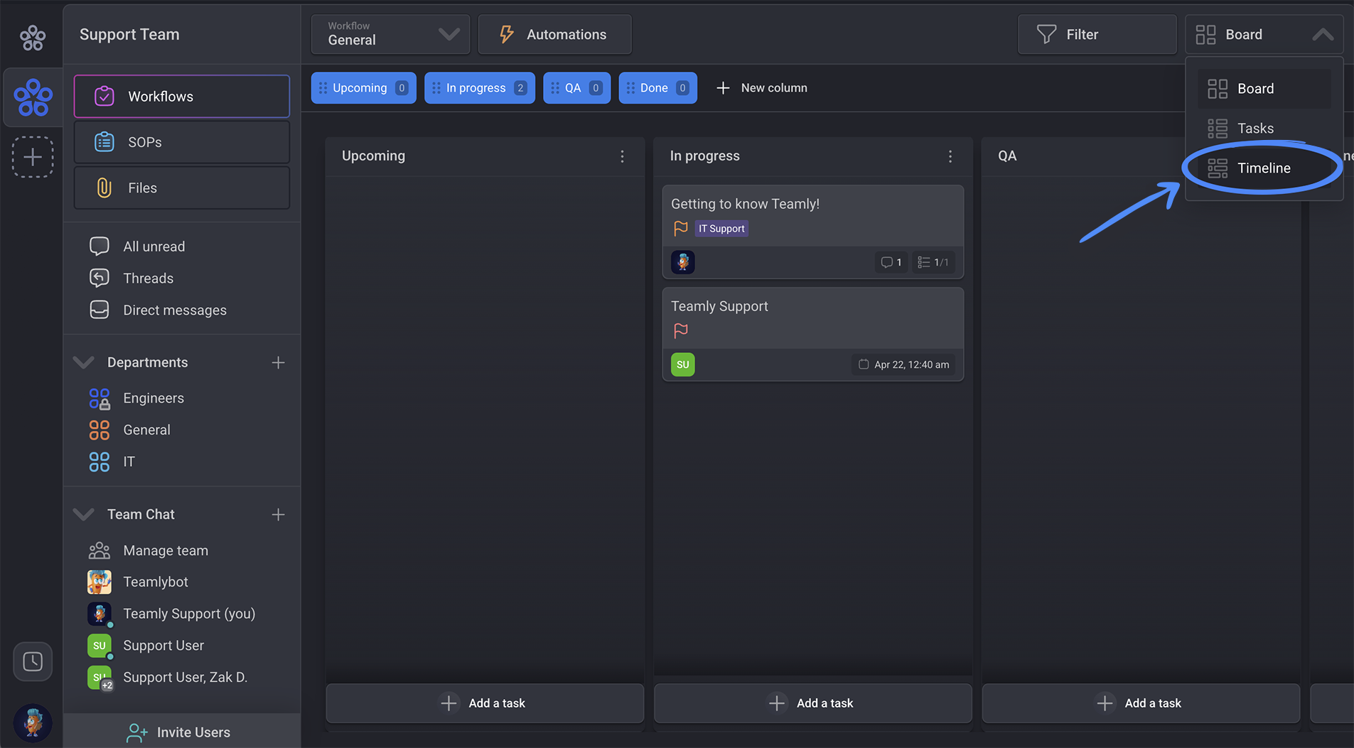1354x748 pixels.
Task: Click the grey Teamly logo at top left
Action: click(x=33, y=37)
